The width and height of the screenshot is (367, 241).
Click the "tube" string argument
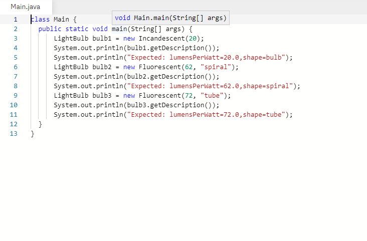click(212, 96)
